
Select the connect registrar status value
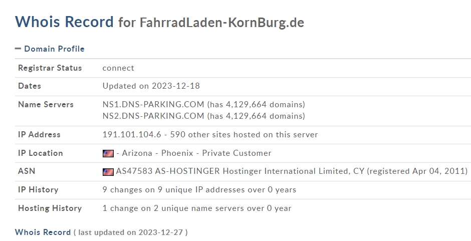pyautogui.click(x=118, y=68)
